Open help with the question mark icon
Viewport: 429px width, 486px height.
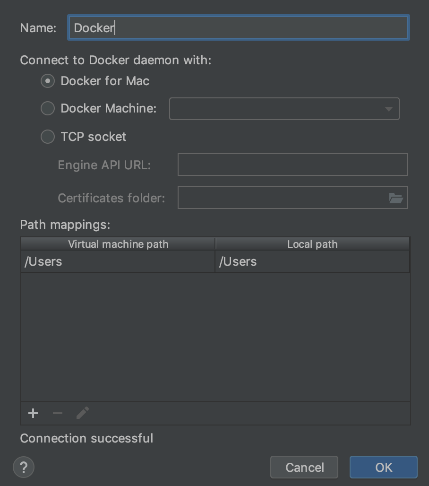[x=24, y=468]
